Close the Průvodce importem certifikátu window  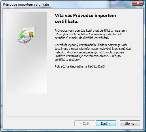click(x=138, y=3)
